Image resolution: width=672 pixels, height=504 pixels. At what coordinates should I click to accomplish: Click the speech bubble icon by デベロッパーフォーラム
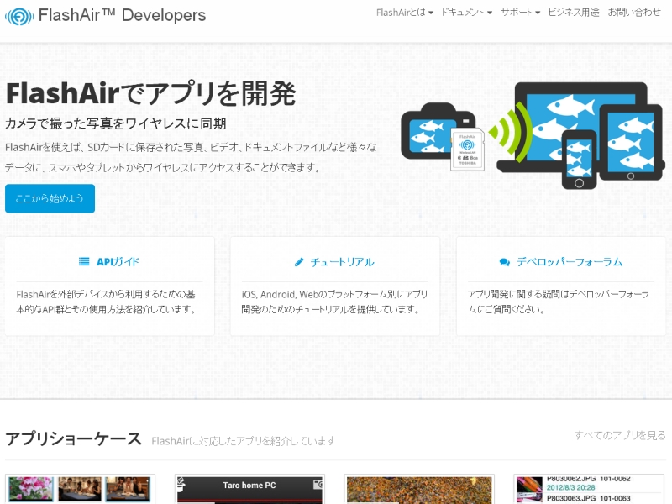pyautogui.click(x=503, y=260)
